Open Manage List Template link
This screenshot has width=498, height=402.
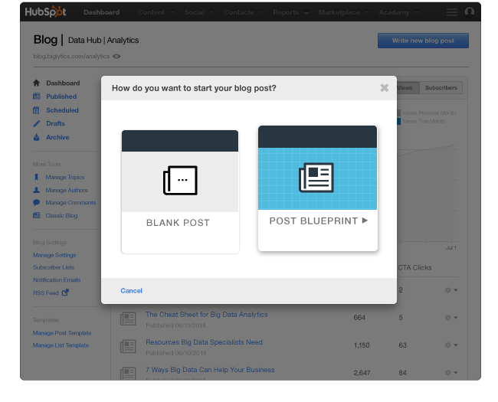click(61, 345)
